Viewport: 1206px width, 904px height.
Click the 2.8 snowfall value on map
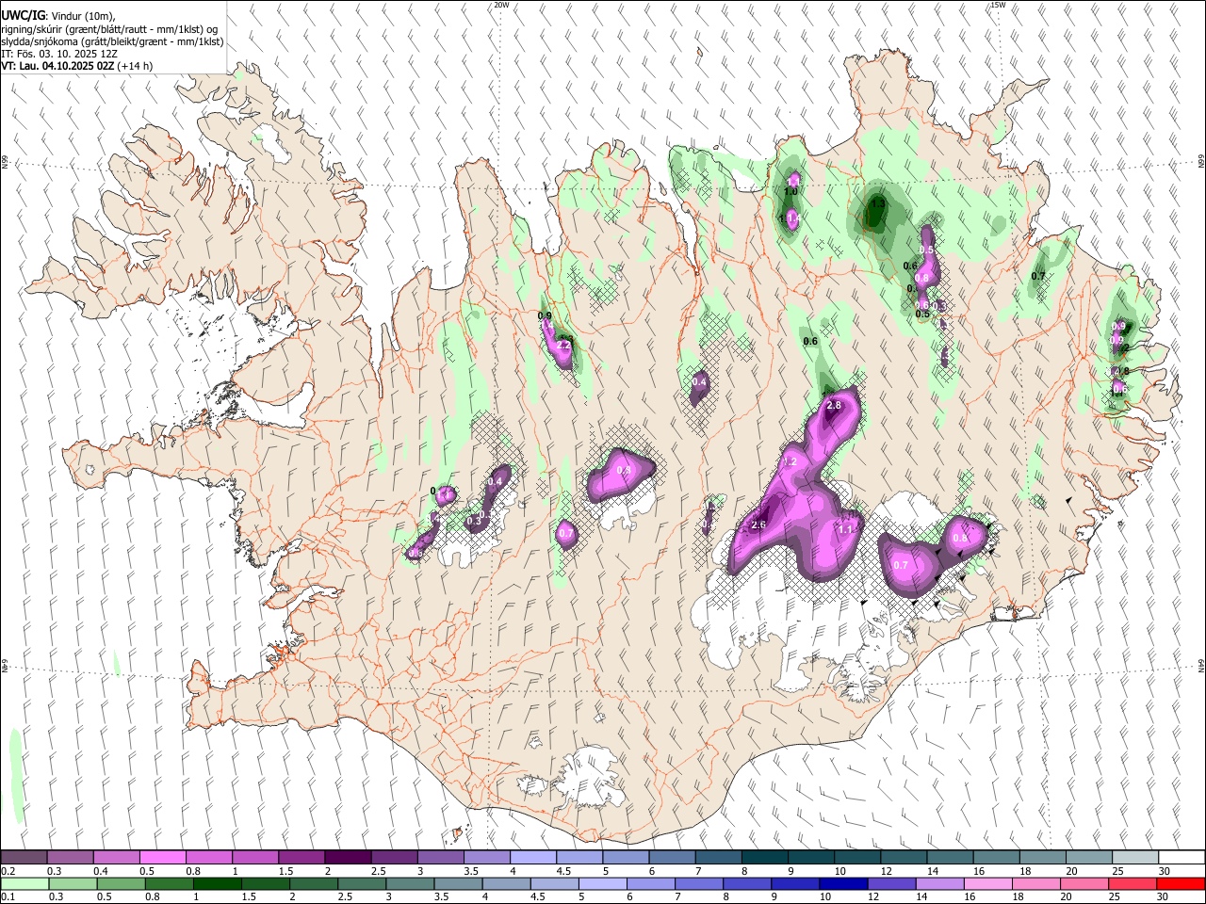[834, 406]
